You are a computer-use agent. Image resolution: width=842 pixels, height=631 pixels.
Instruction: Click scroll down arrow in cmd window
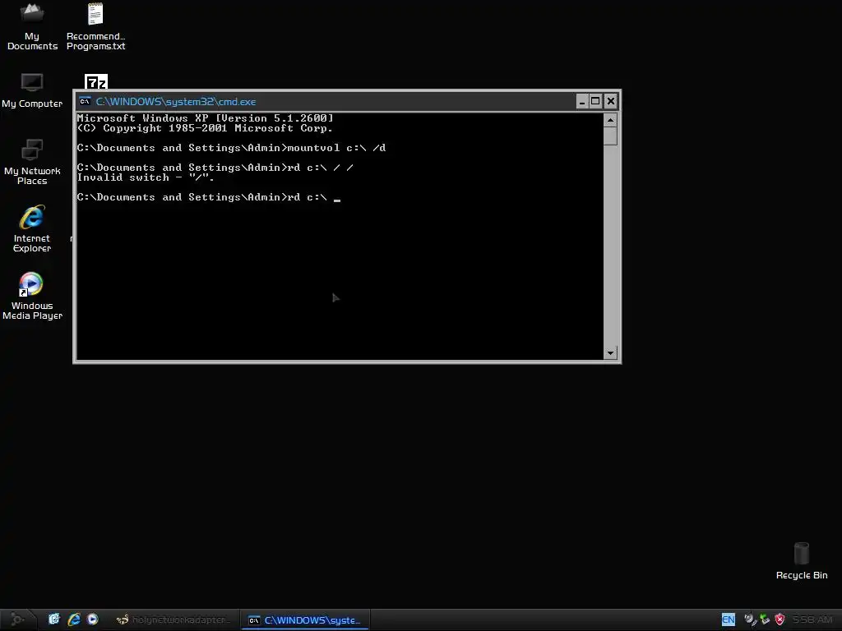pyautogui.click(x=610, y=352)
